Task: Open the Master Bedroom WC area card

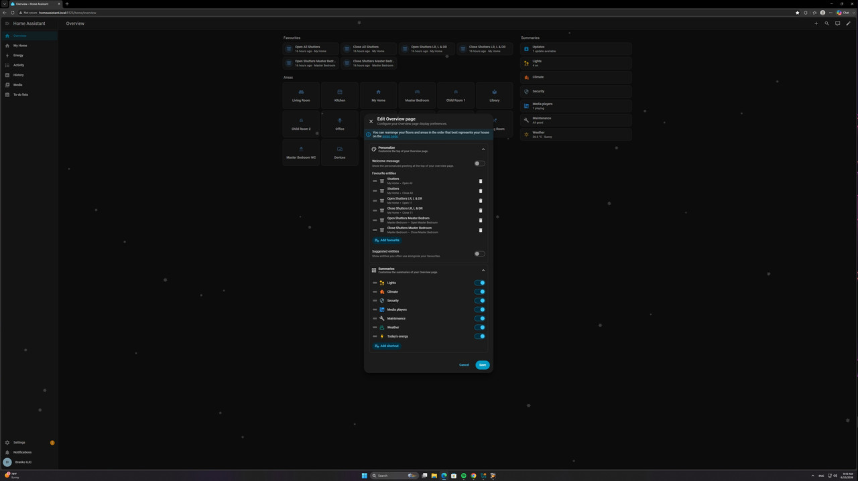Action: (301, 152)
